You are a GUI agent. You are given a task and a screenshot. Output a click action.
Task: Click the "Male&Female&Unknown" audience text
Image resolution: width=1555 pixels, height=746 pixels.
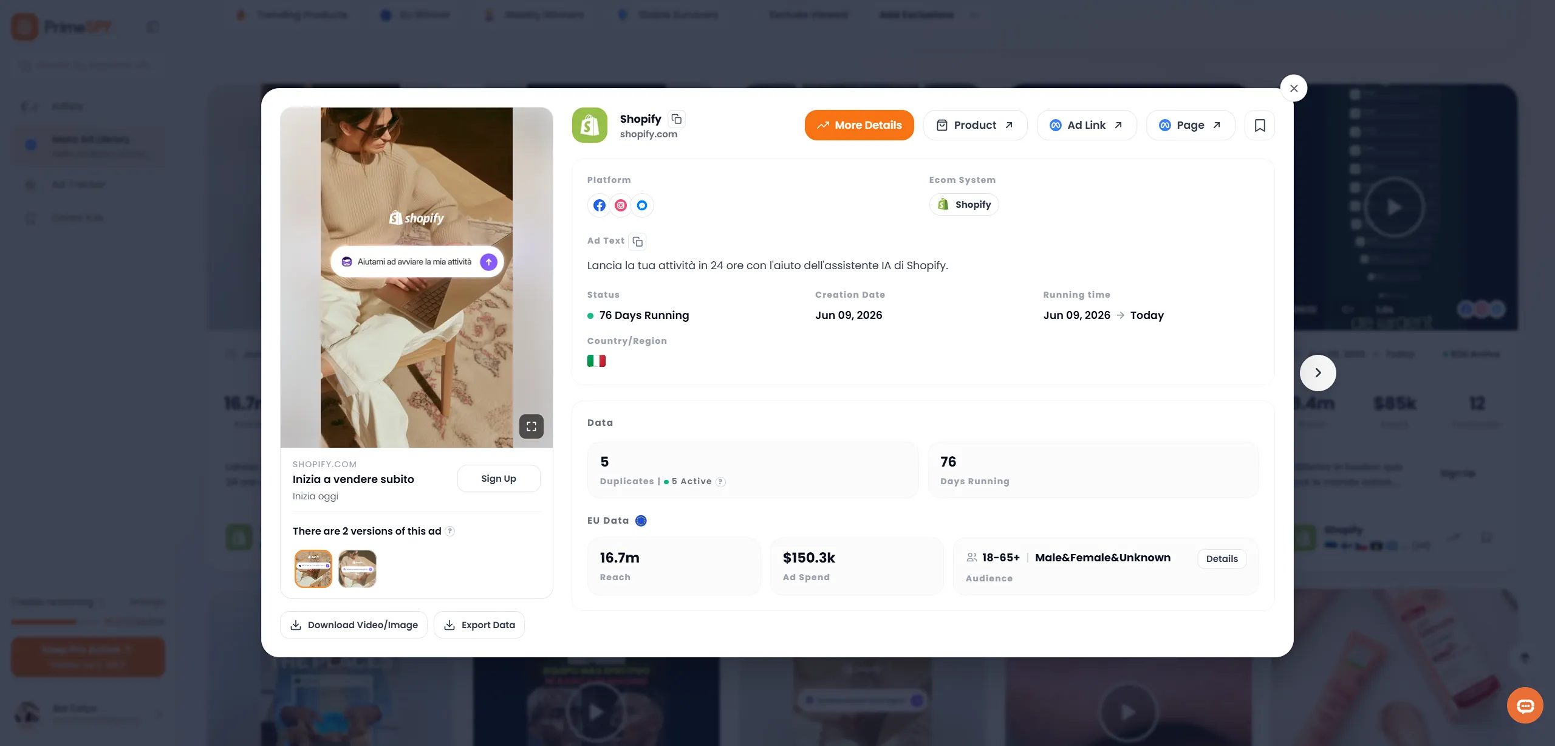pos(1102,558)
